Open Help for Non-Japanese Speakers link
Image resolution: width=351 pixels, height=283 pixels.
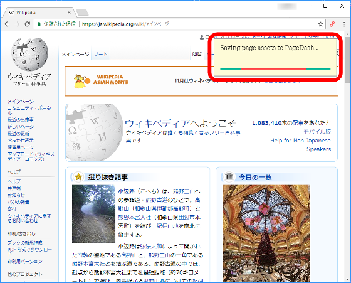[x=300, y=145]
